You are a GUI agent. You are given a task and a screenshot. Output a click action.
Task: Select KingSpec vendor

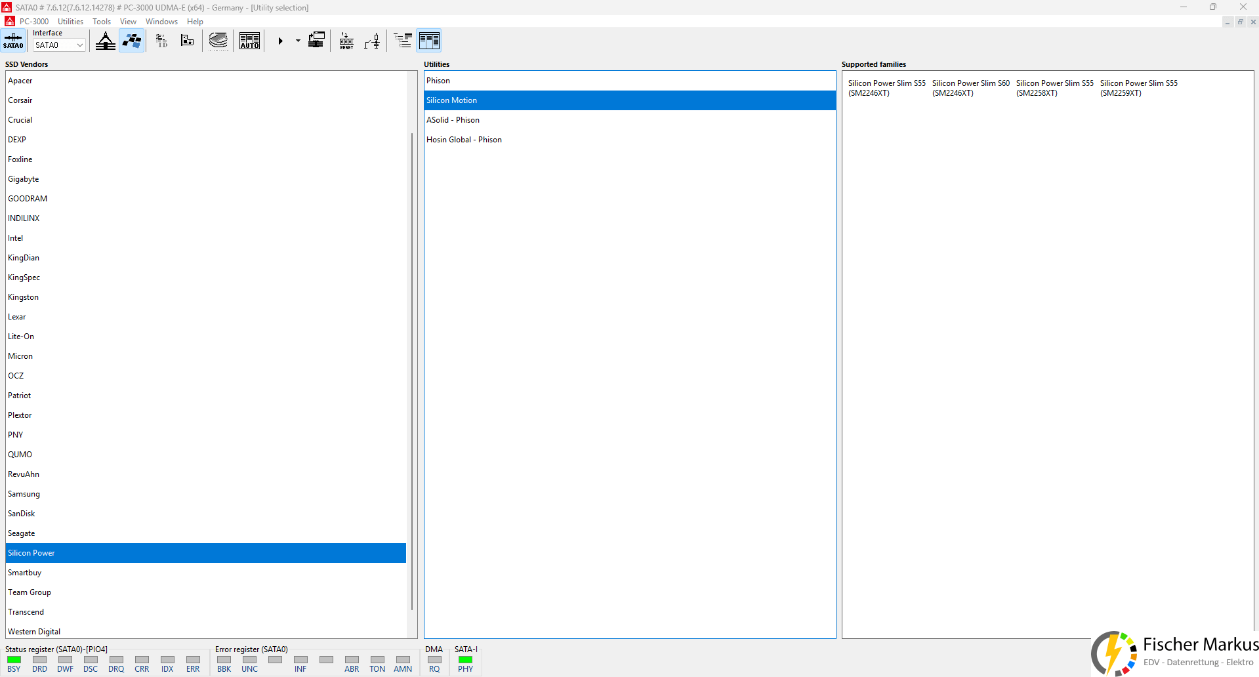[206, 277]
